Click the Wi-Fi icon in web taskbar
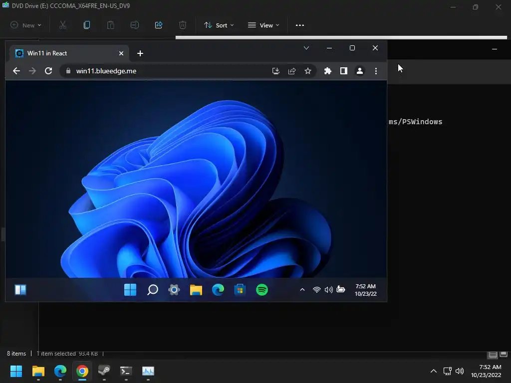This screenshot has height=383, width=511. point(316,290)
